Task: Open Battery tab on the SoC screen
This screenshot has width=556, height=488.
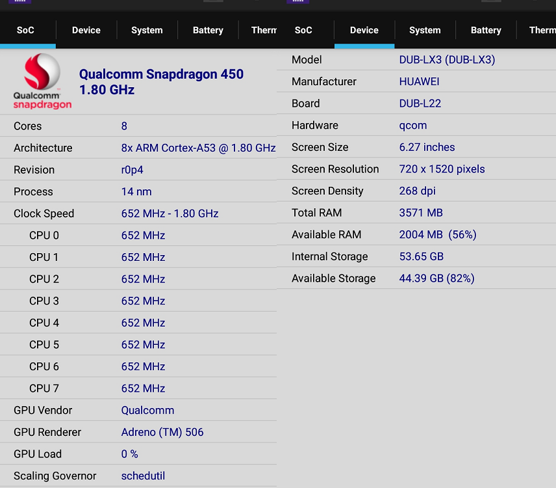Action: [x=208, y=30]
